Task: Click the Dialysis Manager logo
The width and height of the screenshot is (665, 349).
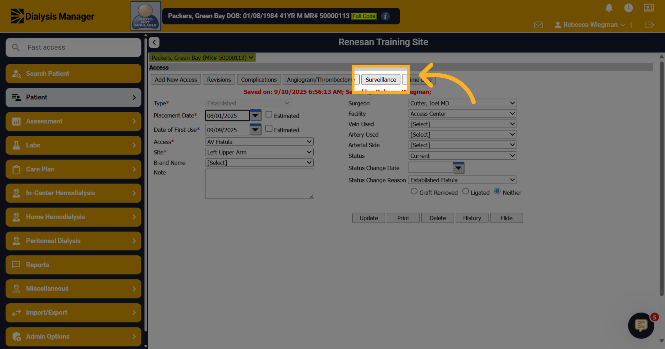Action: pos(52,16)
